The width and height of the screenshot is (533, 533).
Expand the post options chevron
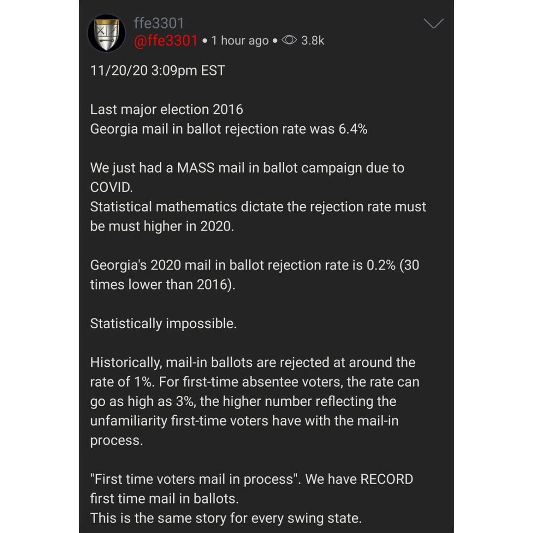[433, 24]
